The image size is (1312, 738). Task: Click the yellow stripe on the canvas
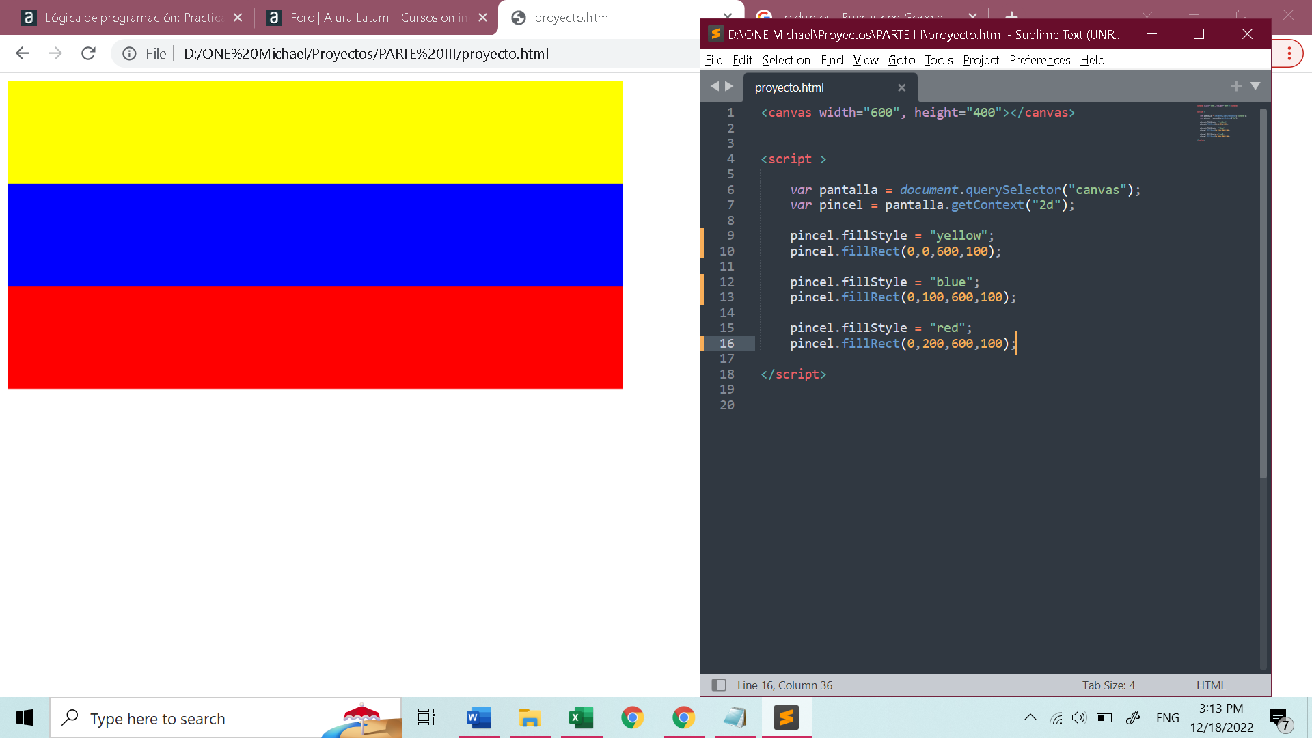(316, 133)
